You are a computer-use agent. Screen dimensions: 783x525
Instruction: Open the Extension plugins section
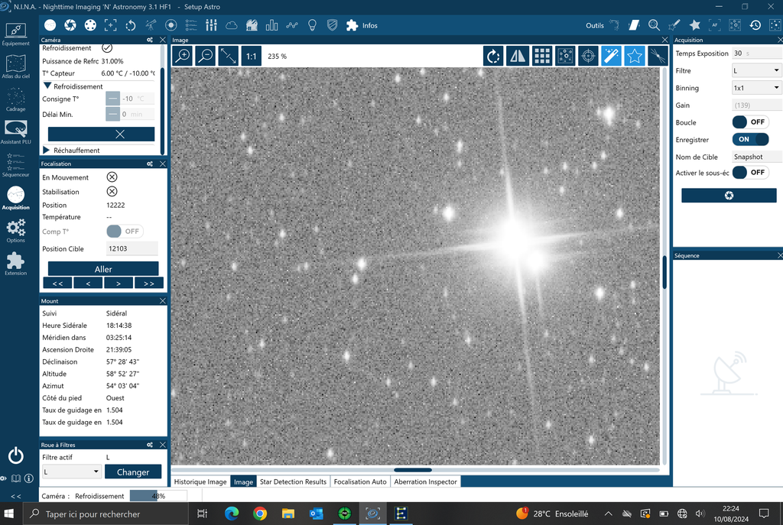tap(15, 264)
